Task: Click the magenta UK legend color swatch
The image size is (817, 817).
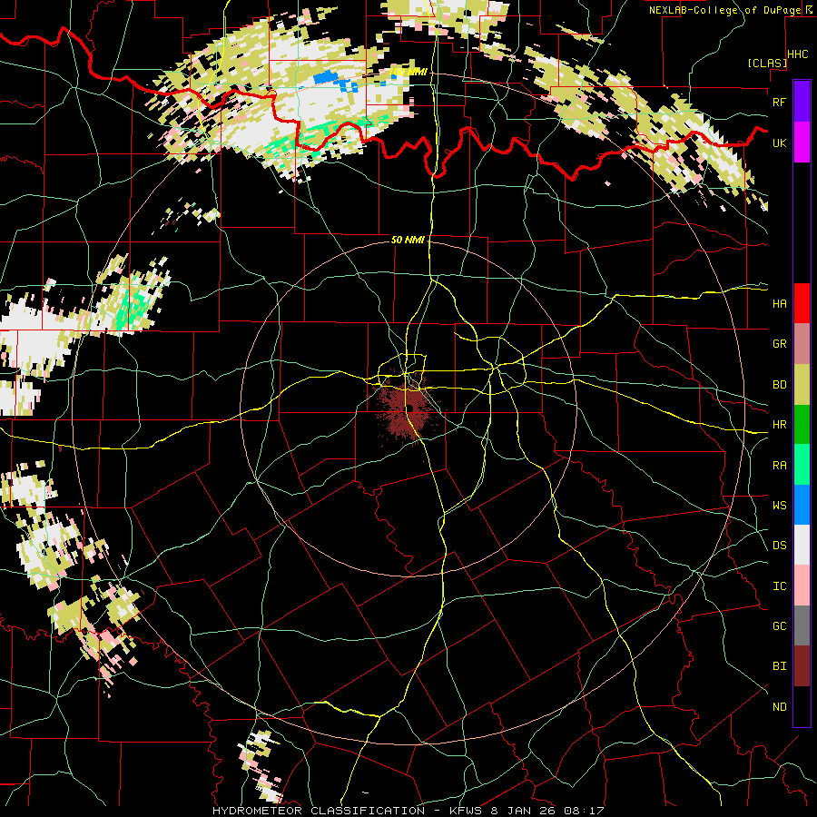Action: [x=802, y=143]
